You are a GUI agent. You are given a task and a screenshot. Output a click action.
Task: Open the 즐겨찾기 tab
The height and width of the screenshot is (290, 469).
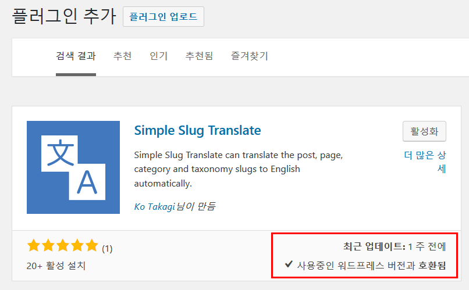(x=250, y=56)
